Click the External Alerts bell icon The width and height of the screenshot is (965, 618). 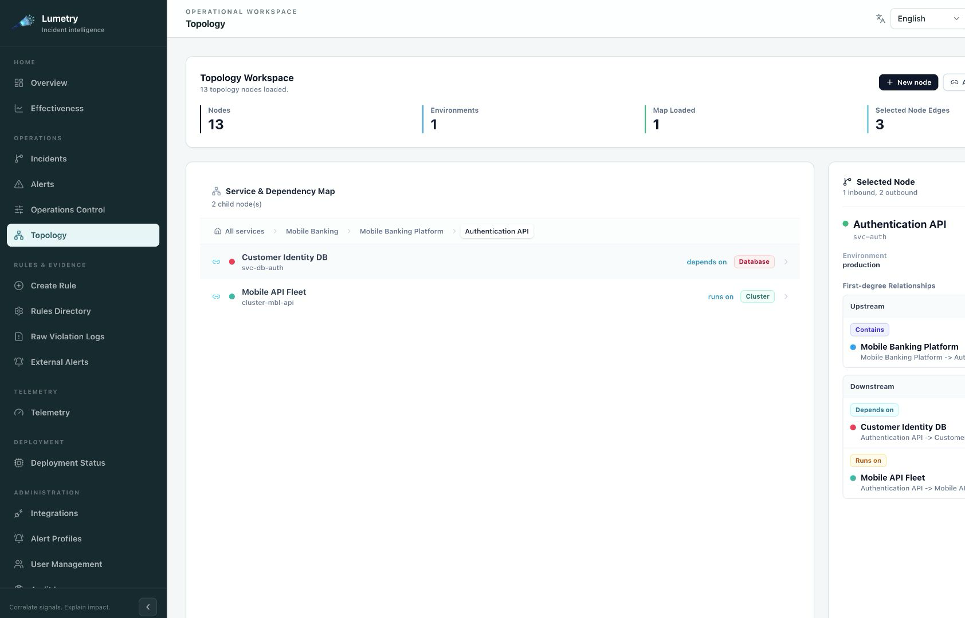(x=19, y=362)
